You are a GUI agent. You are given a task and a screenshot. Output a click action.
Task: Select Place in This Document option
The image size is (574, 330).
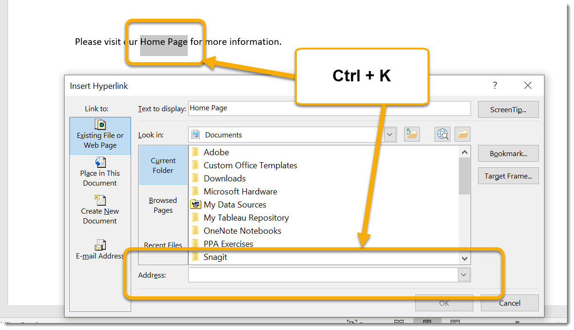click(x=100, y=172)
